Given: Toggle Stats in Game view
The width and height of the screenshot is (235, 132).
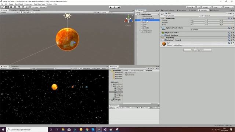Looking at the screenshot, I should [x=98, y=69].
